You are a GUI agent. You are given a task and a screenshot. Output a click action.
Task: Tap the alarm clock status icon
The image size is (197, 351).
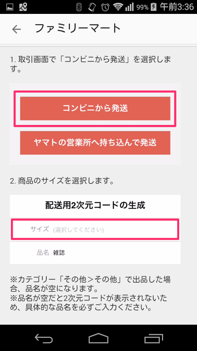[105, 7]
